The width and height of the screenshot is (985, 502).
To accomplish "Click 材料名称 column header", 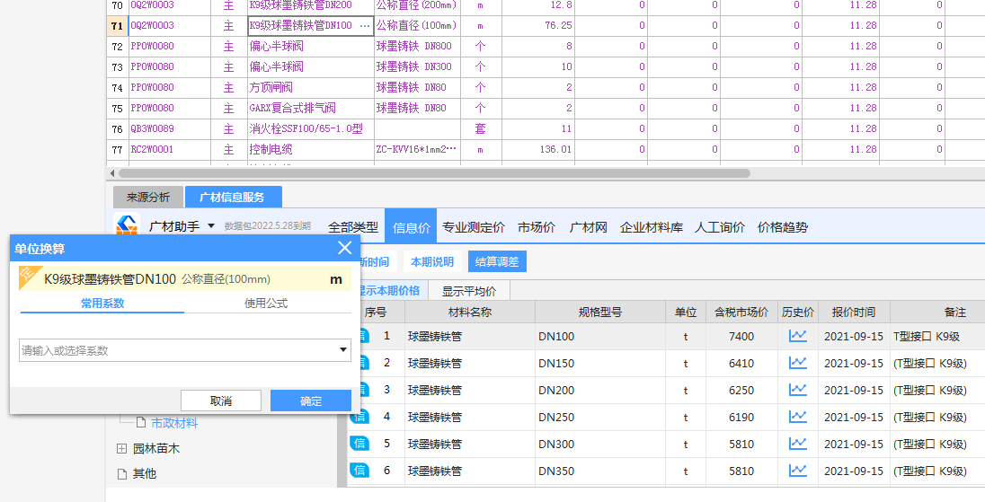I will 470,312.
